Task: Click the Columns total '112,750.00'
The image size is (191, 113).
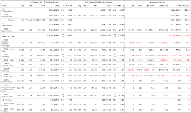Action: tap(55, 43)
